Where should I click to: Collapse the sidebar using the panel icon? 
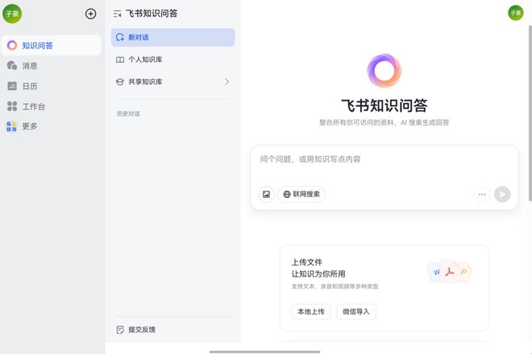pyautogui.click(x=118, y=14)
